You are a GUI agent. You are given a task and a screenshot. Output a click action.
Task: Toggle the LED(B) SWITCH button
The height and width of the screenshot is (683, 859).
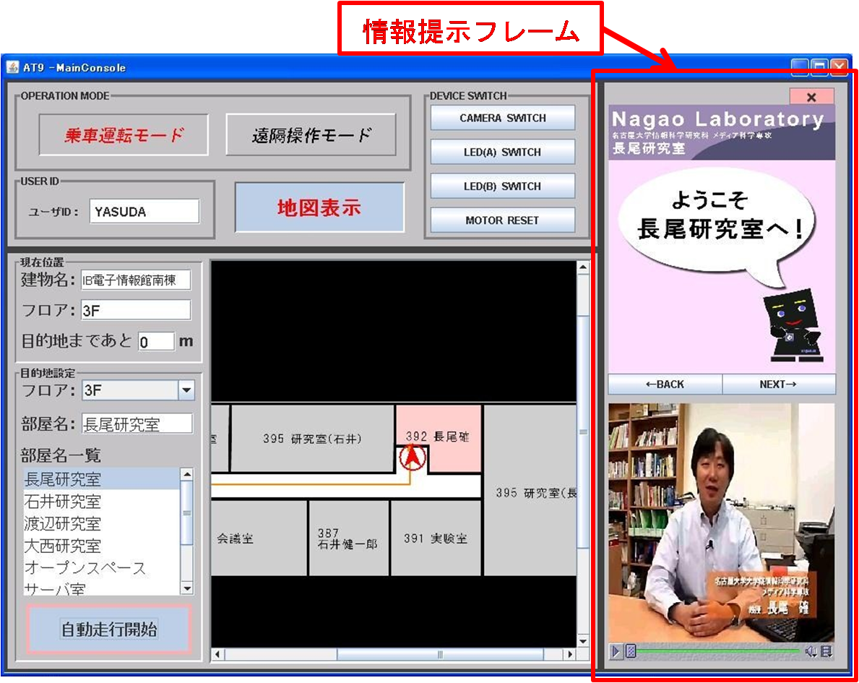pyautogui.click(x=502, y=186)
